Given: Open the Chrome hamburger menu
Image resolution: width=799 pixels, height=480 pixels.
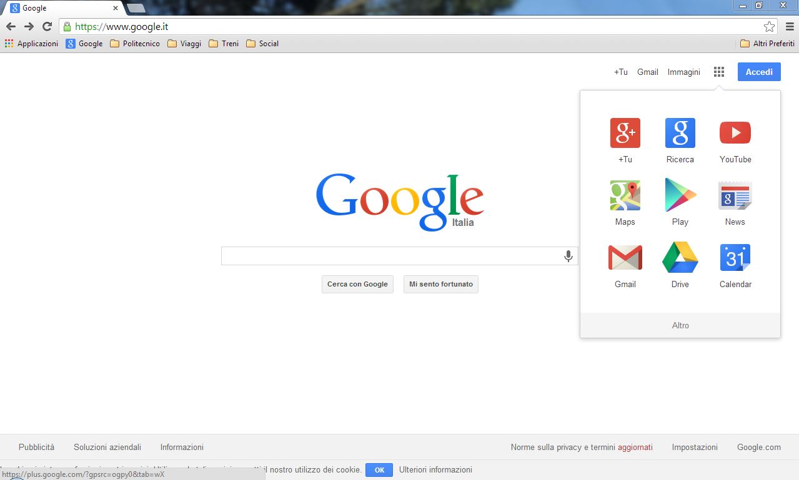Looking at the screenshot, I should [790, 26].
